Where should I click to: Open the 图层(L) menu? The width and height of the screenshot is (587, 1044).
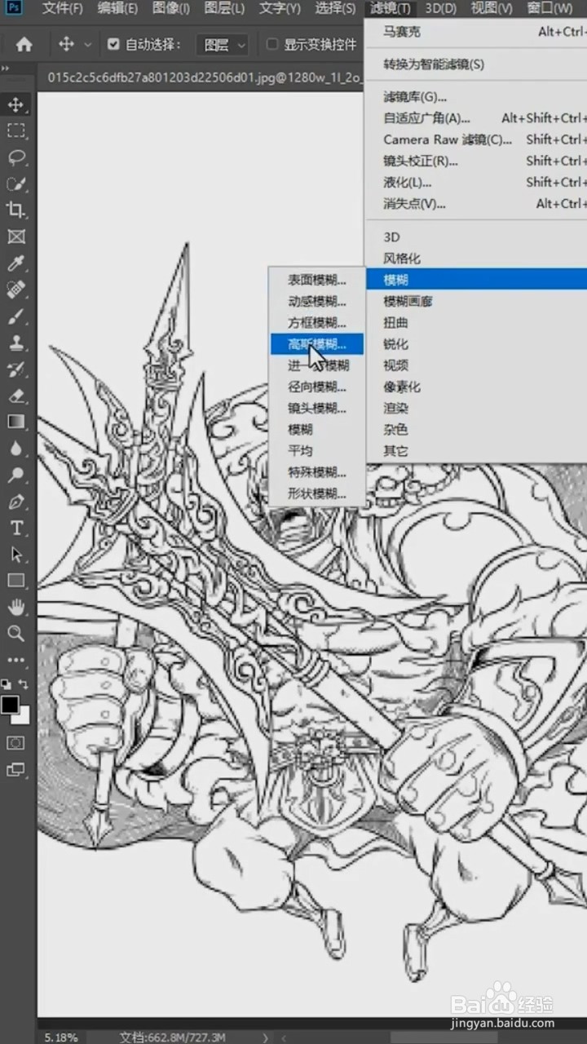pos(224,9)
